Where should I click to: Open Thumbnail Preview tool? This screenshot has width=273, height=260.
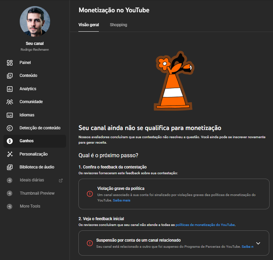35,193
